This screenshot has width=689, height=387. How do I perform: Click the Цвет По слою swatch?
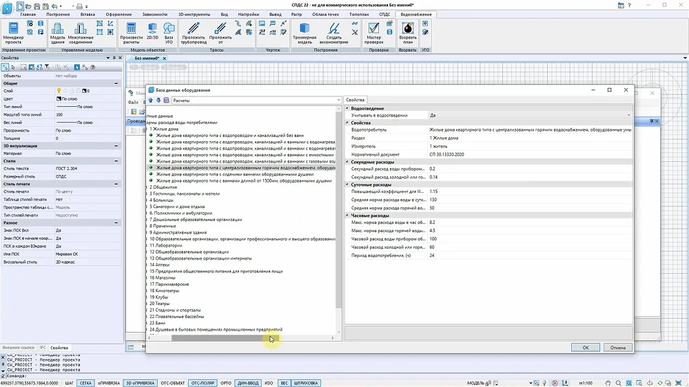coord(59,99)
